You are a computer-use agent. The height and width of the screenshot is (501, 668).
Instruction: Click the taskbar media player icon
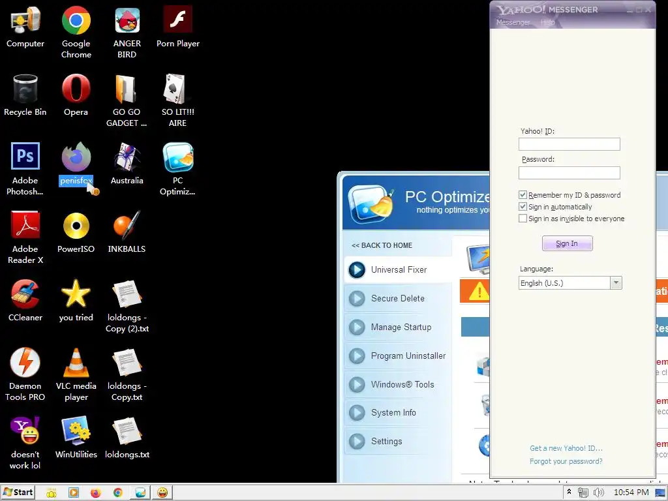coord(73,493)
